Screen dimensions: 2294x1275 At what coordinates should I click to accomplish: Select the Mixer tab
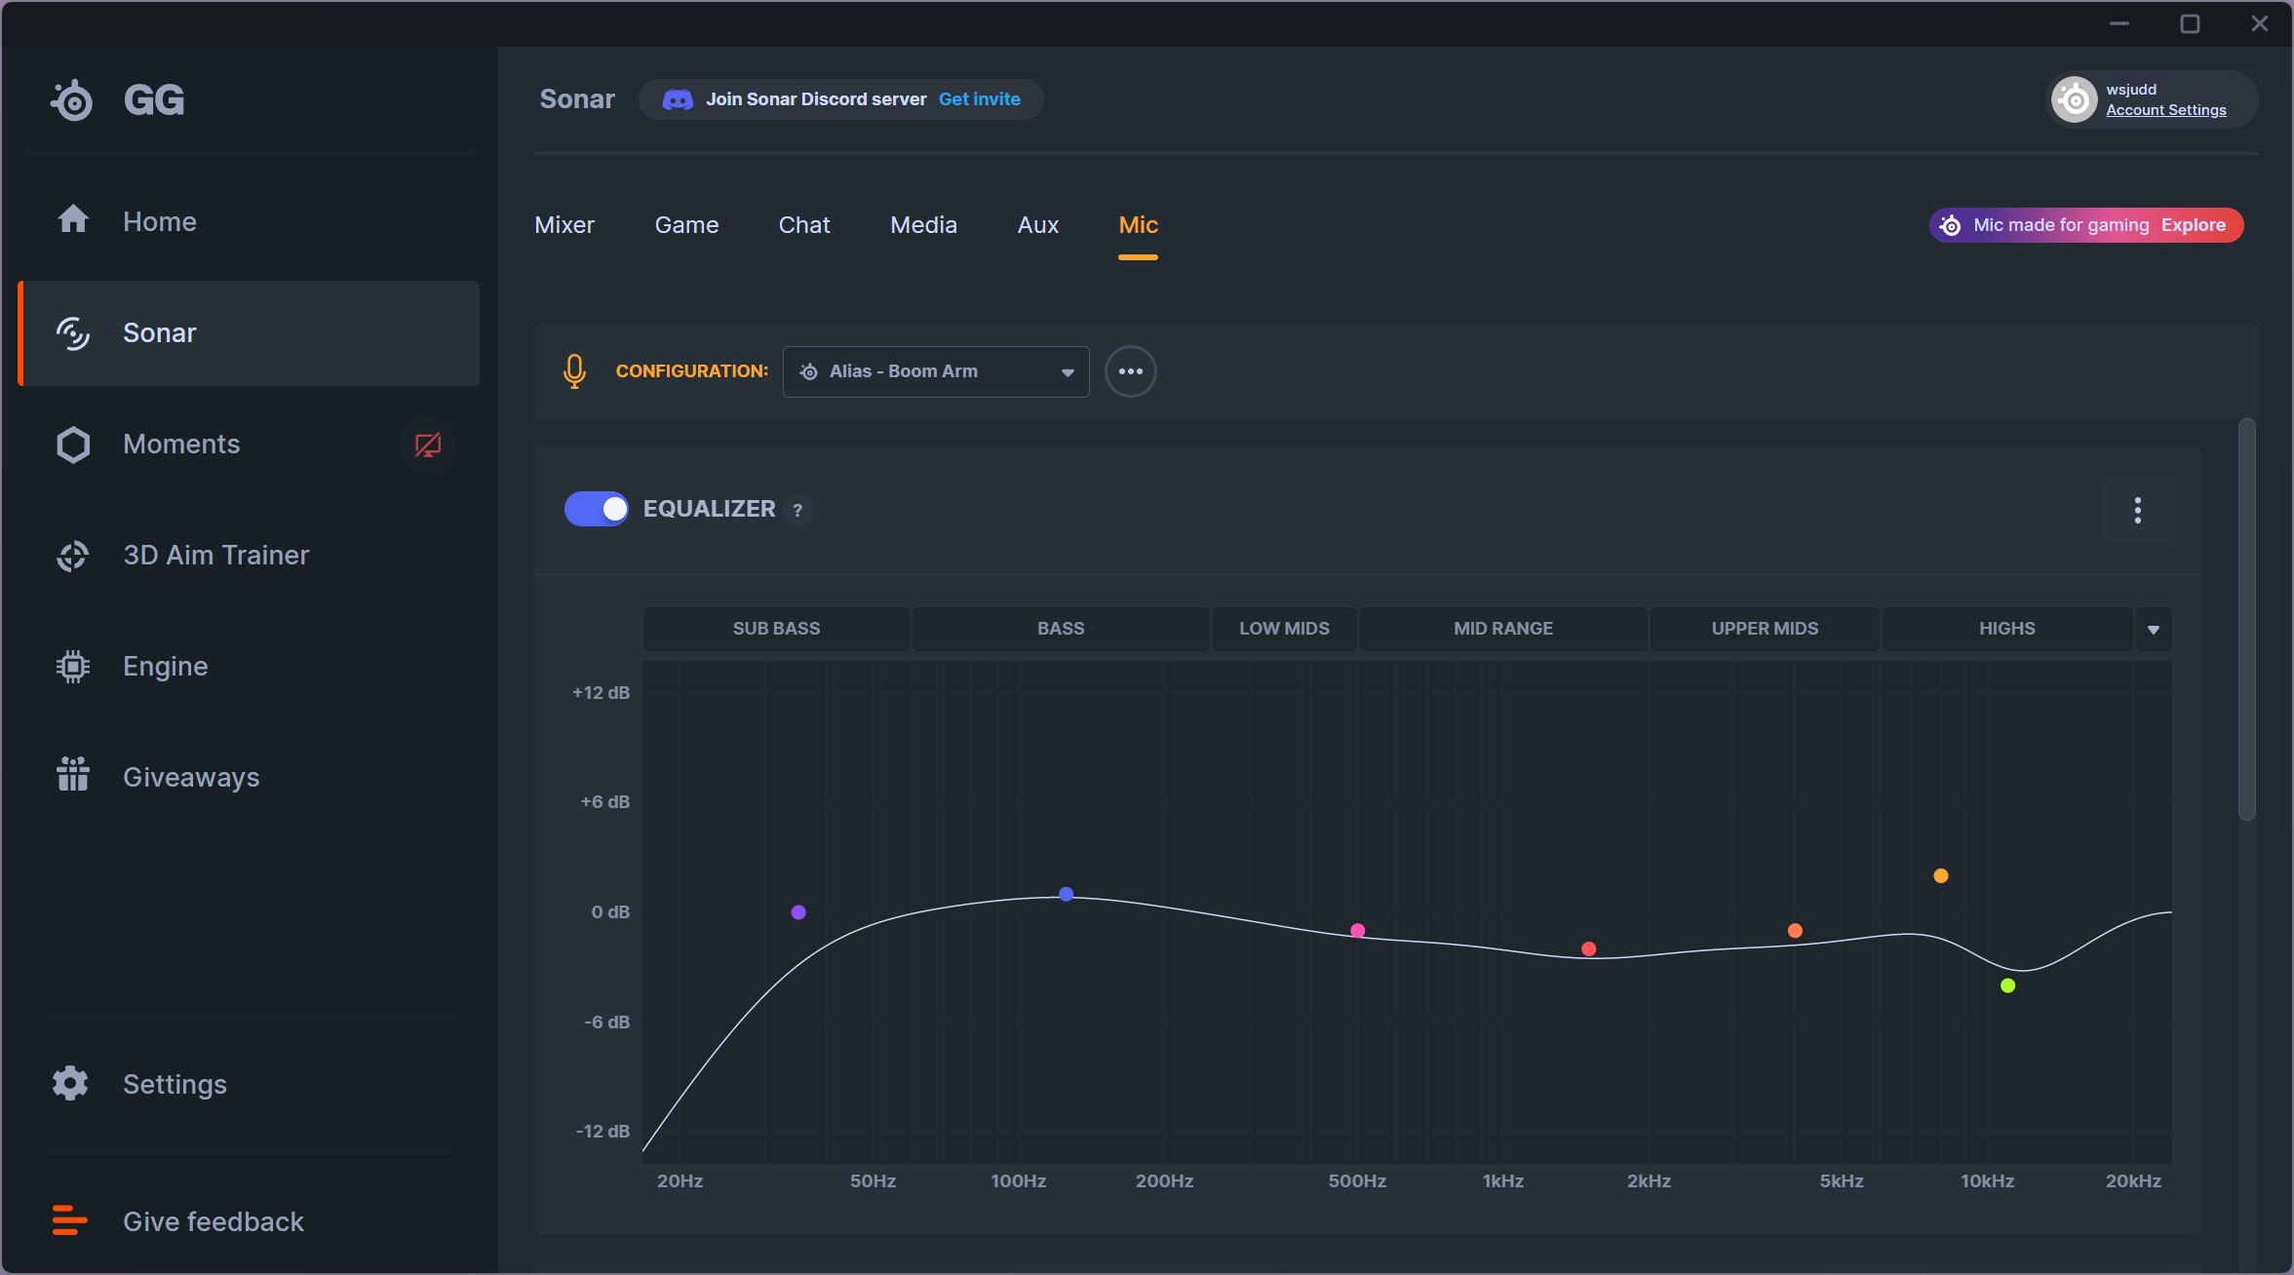564,224
